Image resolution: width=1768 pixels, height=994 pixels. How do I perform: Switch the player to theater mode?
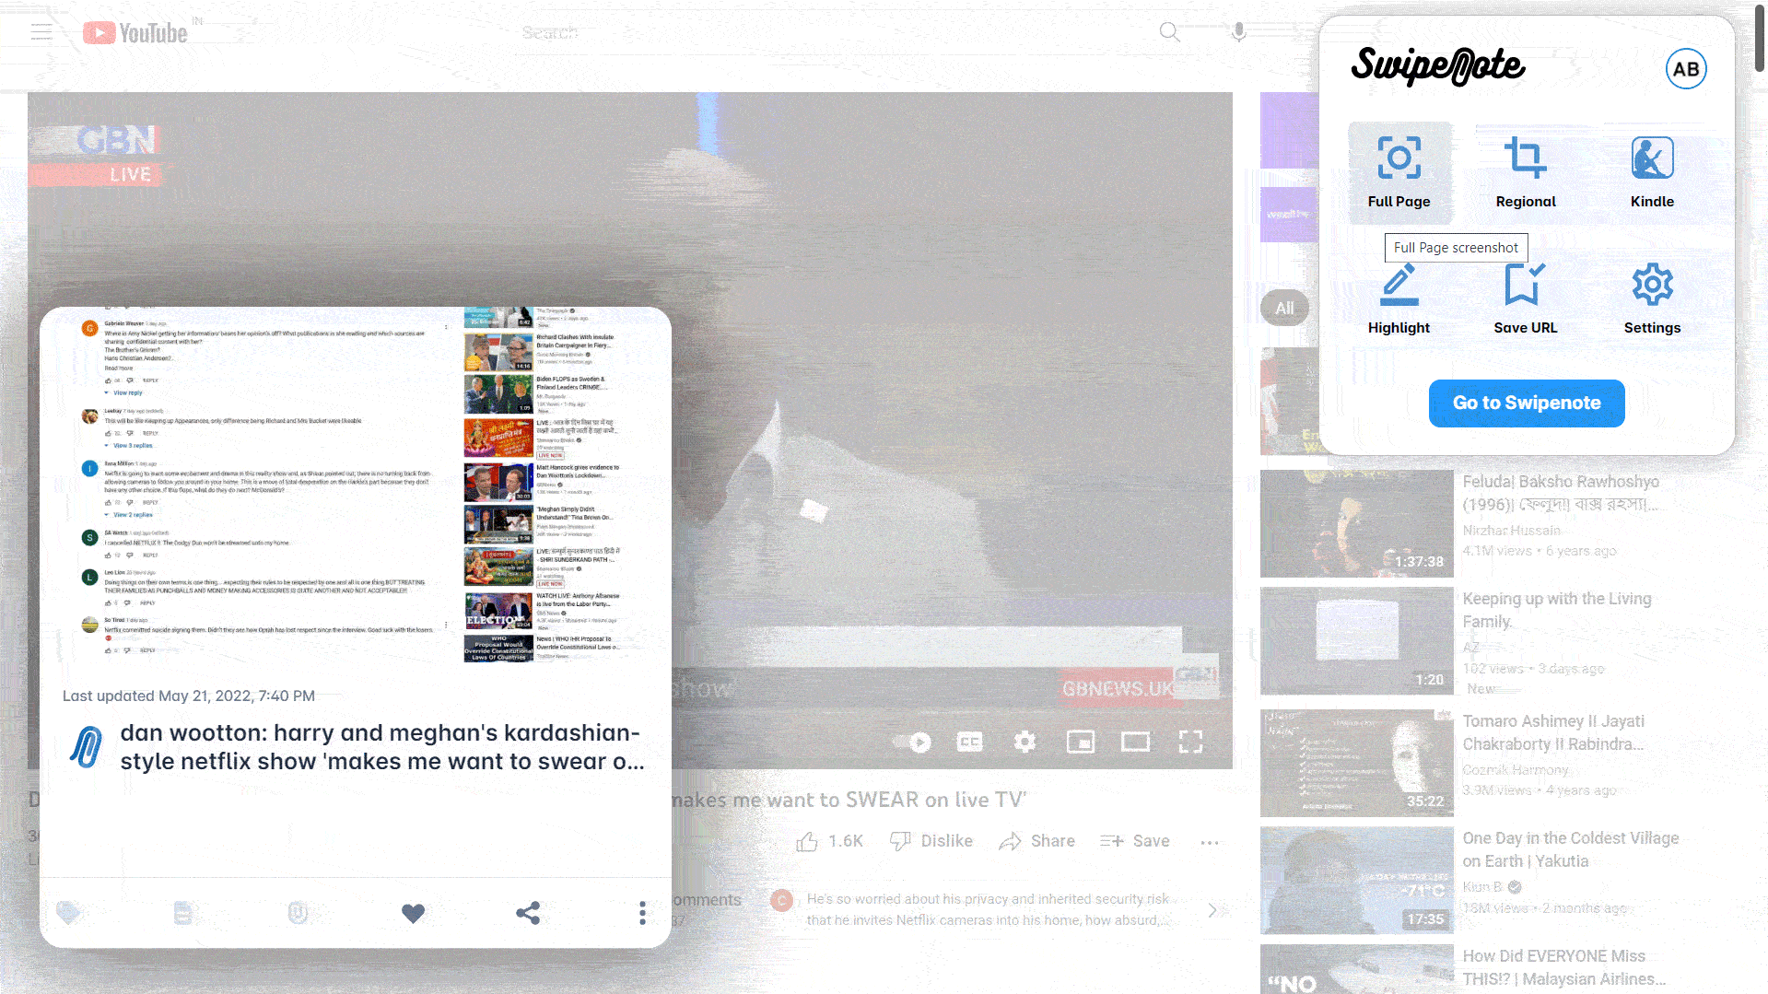point(1135,742)
